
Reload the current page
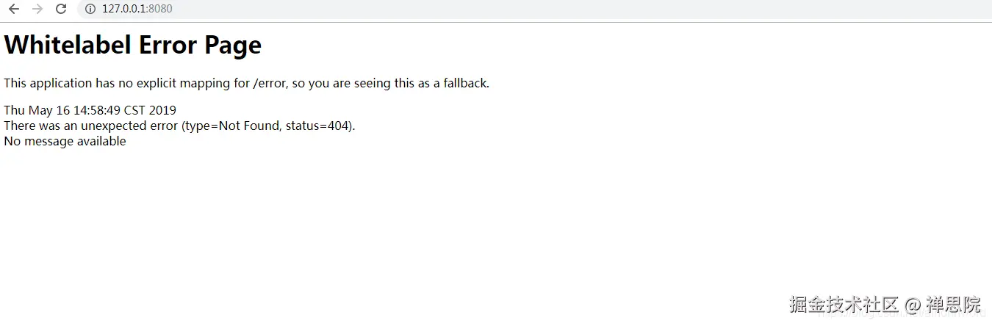click(x=61, y=9)
